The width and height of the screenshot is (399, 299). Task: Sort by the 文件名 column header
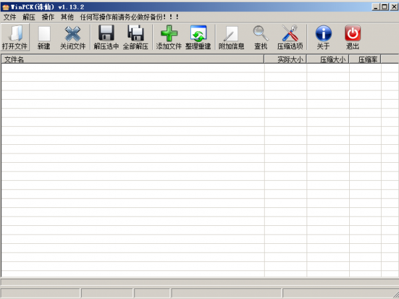132,59
